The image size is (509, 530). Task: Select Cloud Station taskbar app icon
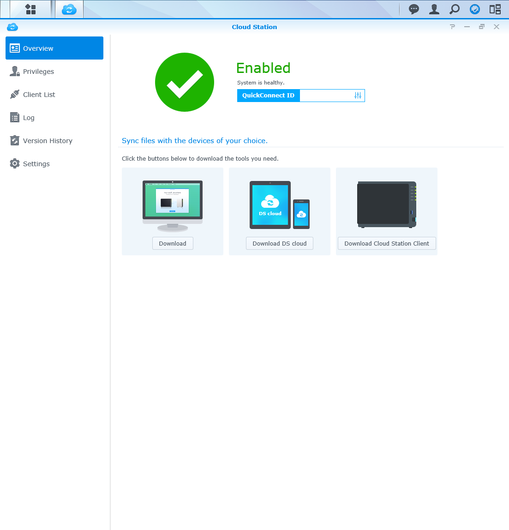(69, 9)
